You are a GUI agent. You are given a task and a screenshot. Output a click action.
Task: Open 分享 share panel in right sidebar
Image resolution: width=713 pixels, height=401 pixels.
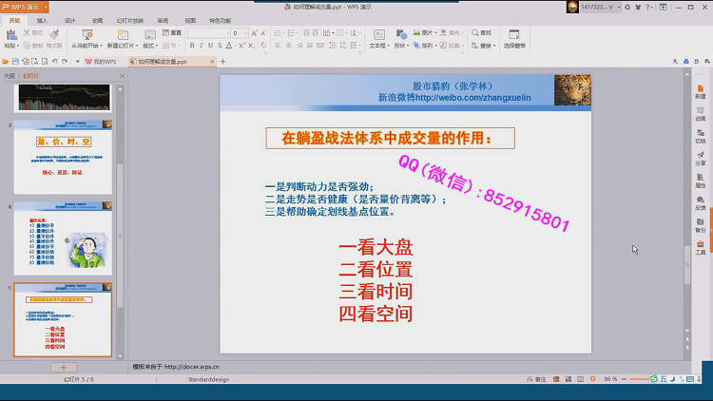tap(701, 157)
